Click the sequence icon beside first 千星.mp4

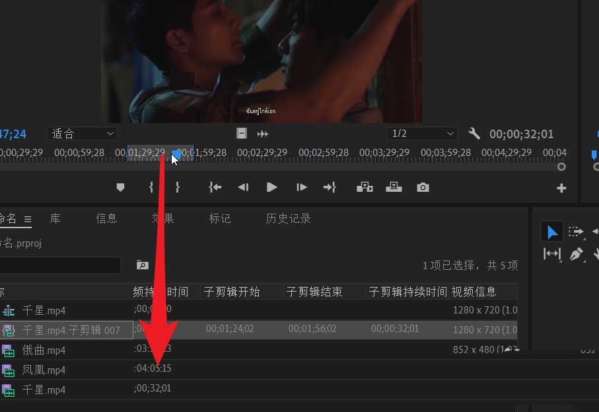click(x=9, y=311)
